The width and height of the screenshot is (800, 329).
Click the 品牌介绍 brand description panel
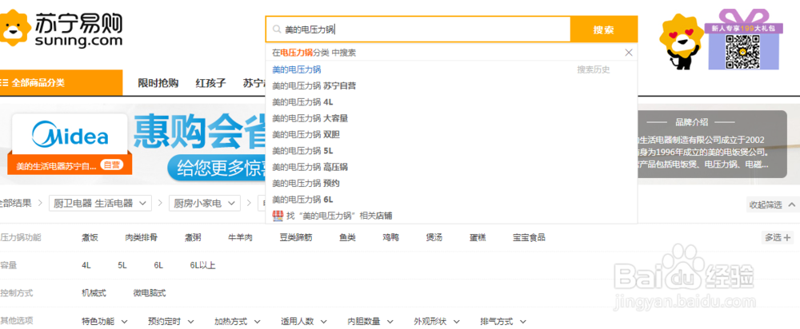[x=712, y=144]
